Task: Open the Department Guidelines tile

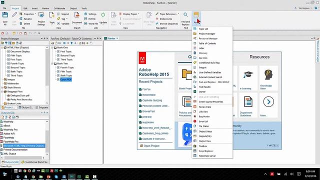Action: tap(248, 105)
